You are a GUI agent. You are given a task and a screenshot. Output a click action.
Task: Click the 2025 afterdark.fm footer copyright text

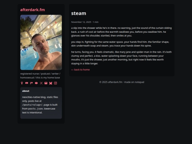tap(122, 82)
